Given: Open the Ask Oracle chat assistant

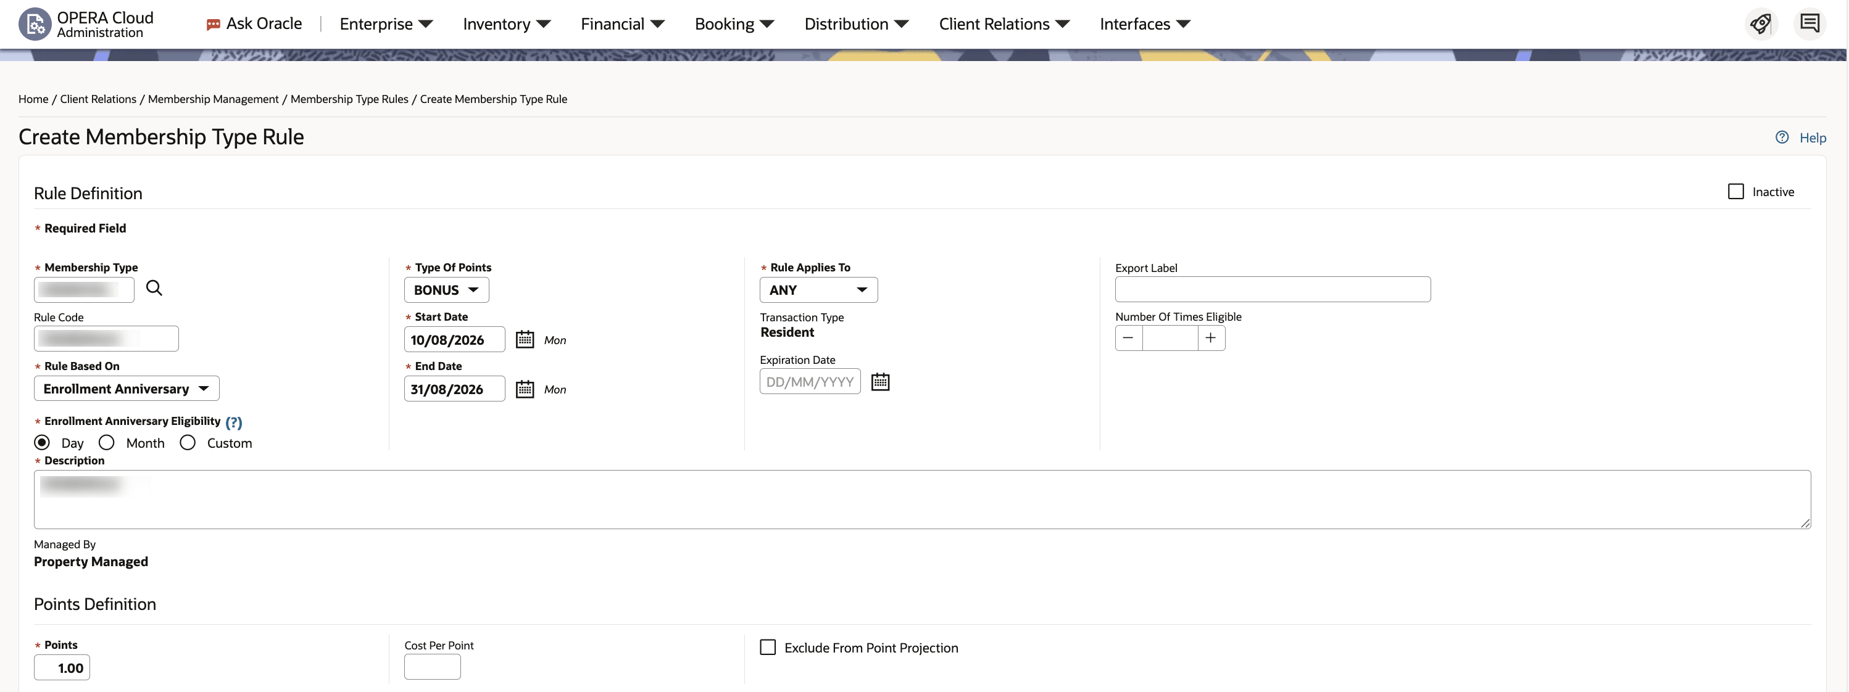Looking at the screenshot, I should pyautogui.click(x=254, y=23).
